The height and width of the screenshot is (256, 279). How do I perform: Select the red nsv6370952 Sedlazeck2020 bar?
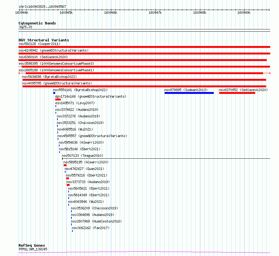pos(237,93)
